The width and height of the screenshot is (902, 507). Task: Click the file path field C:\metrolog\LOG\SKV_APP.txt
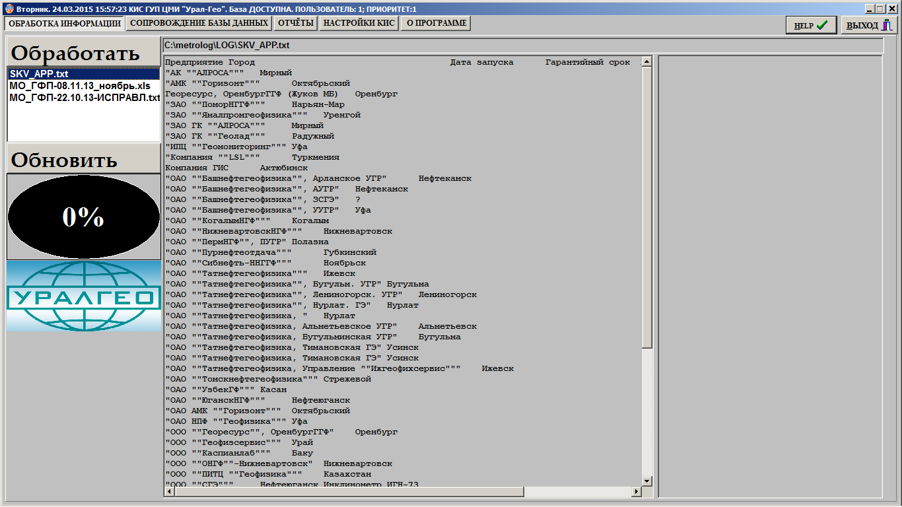[522, 46]
